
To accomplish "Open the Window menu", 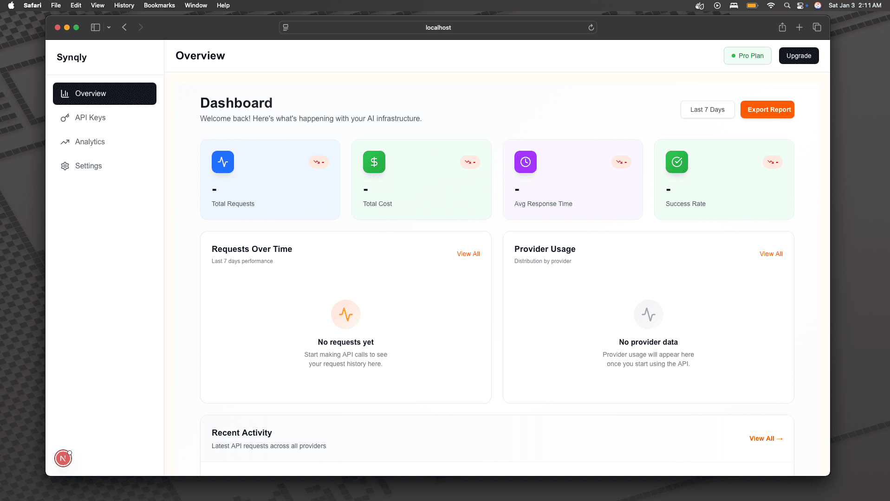I will click(x=196, y=6).
